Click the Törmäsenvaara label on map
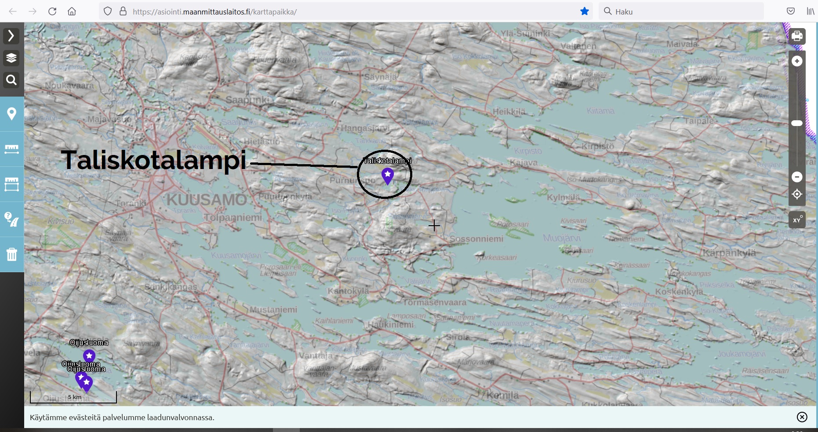The image size is (818, 432). (x=435, y=302)
